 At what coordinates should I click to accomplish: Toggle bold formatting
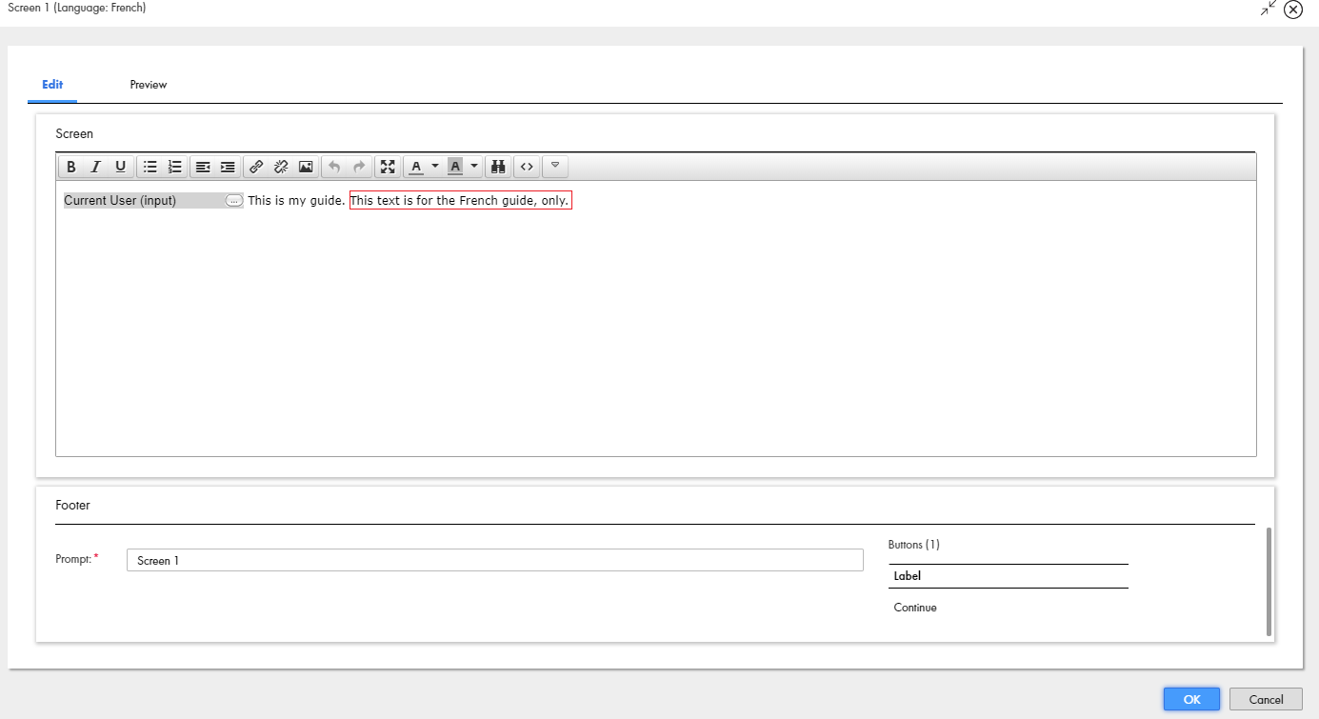click(71, 167)
